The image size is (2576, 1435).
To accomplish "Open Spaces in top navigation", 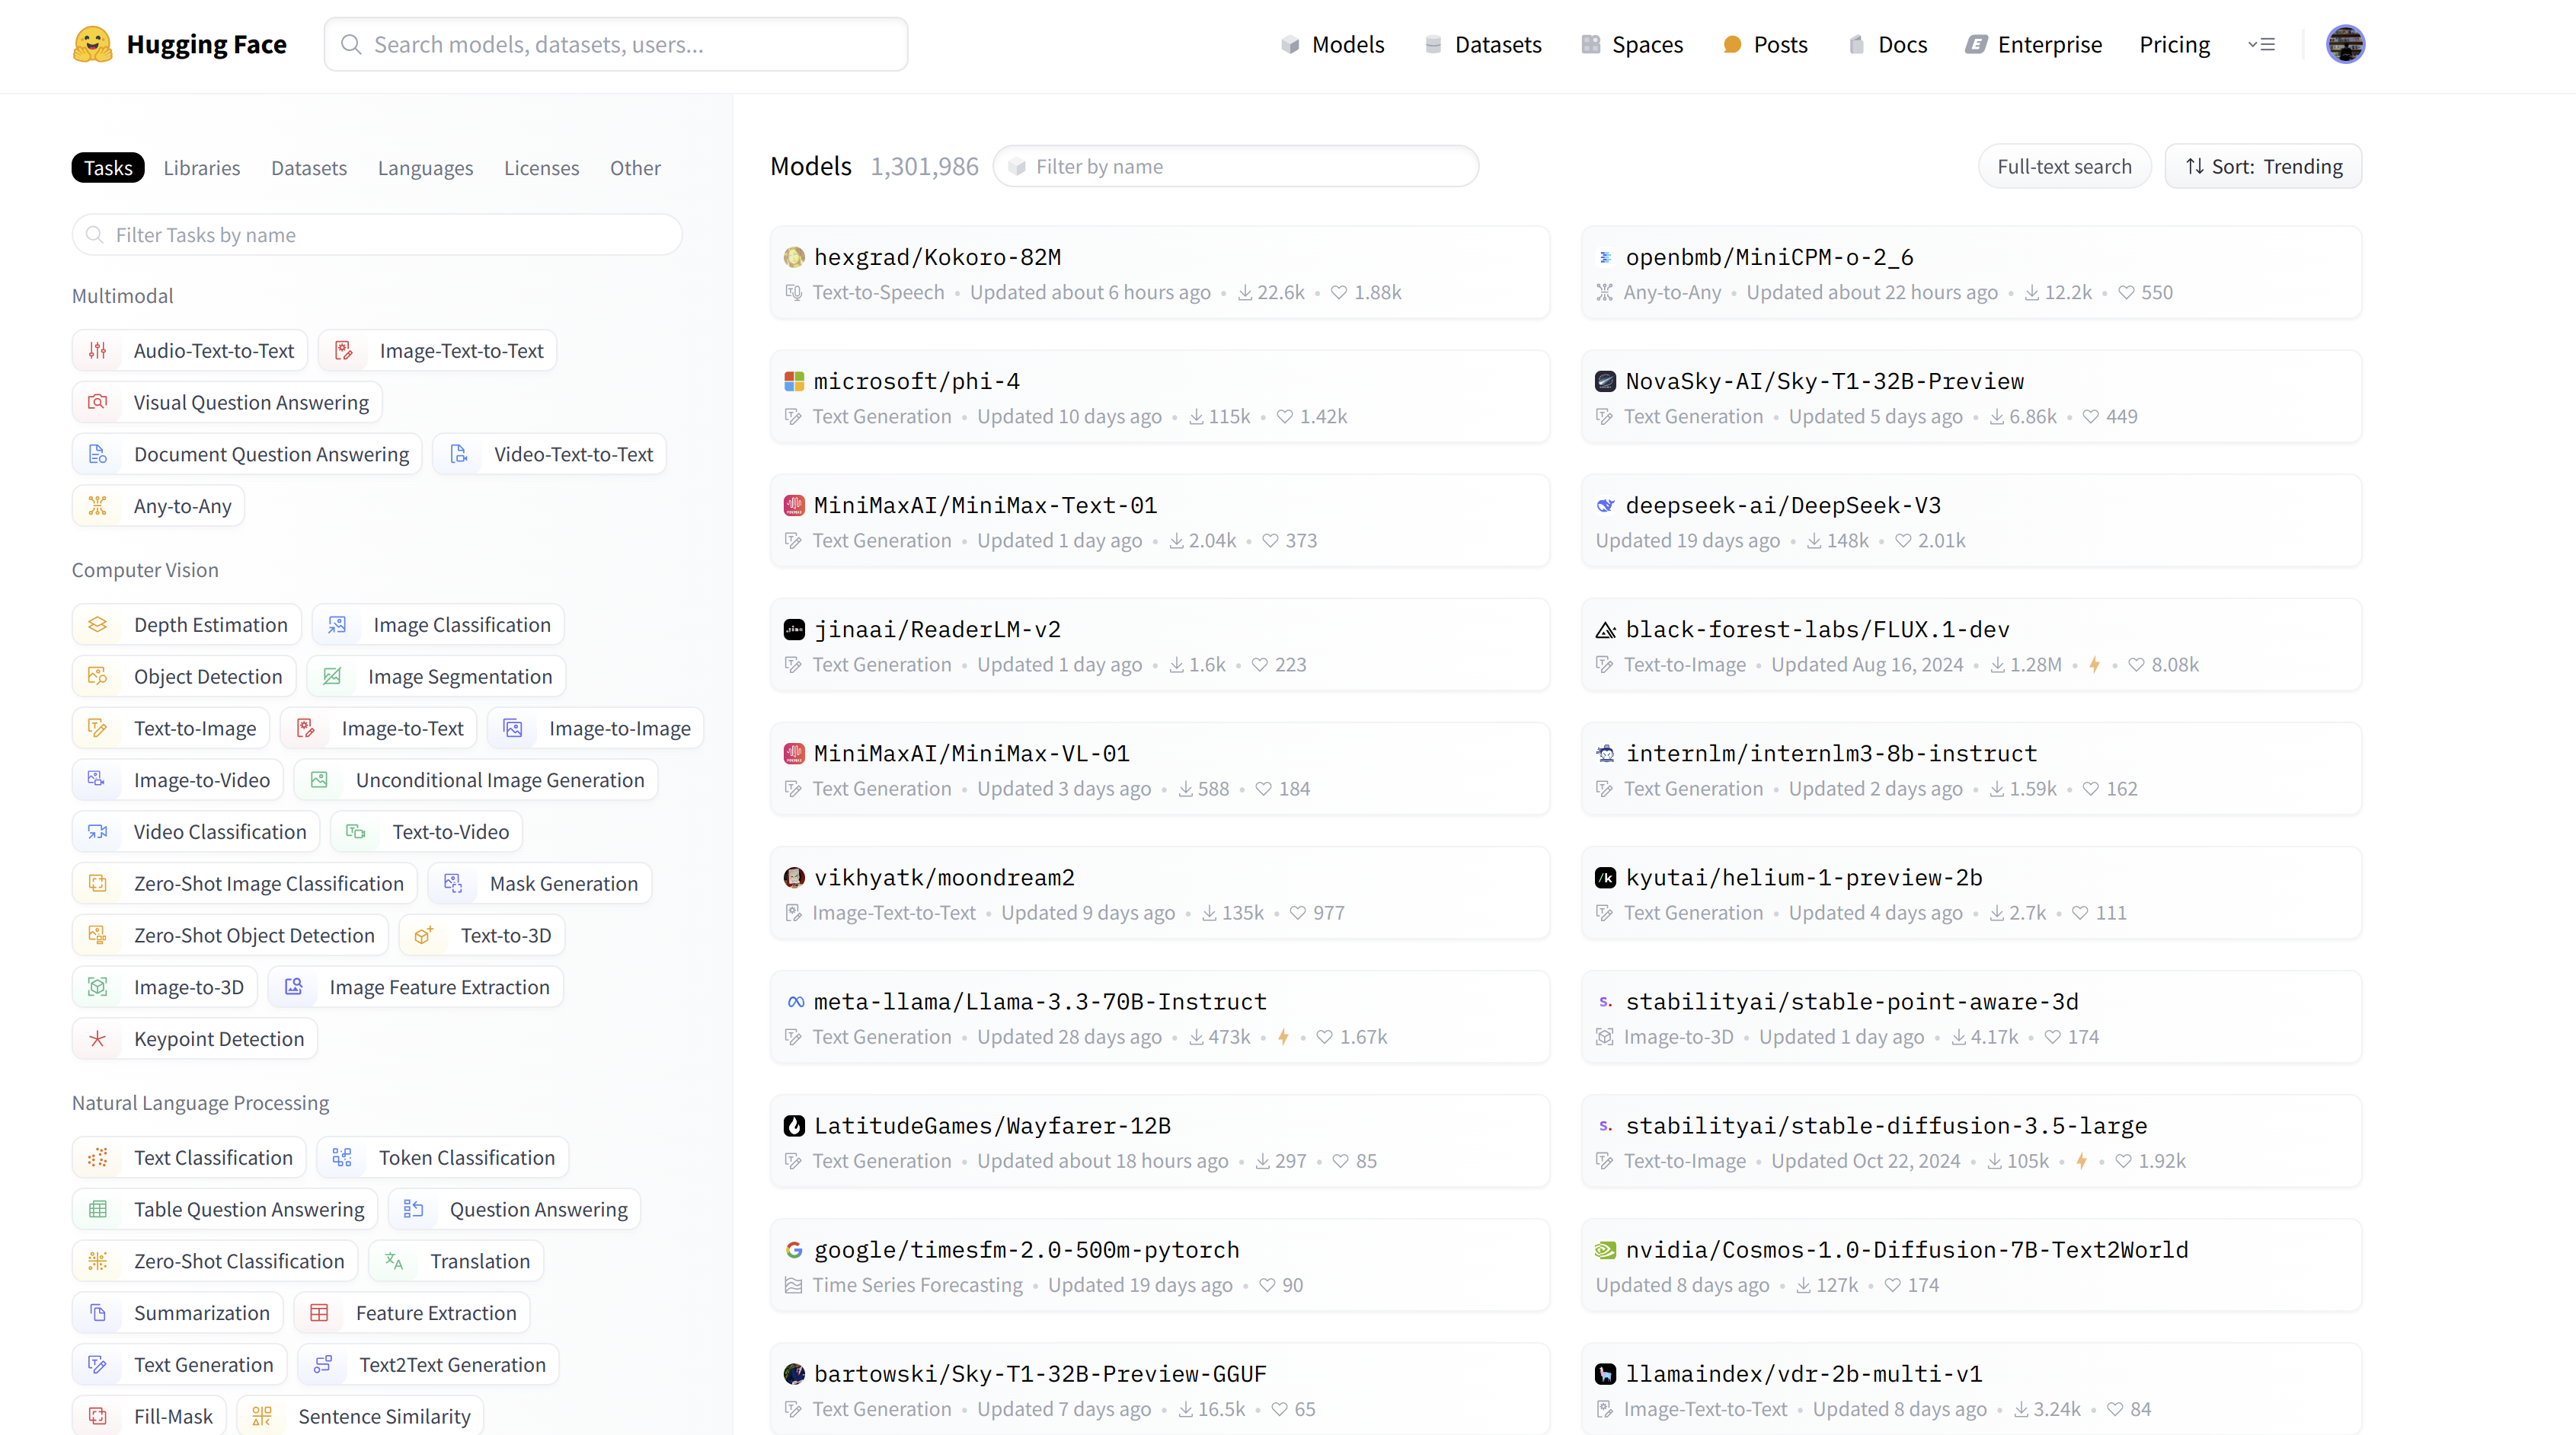I will pos(1632,44).
